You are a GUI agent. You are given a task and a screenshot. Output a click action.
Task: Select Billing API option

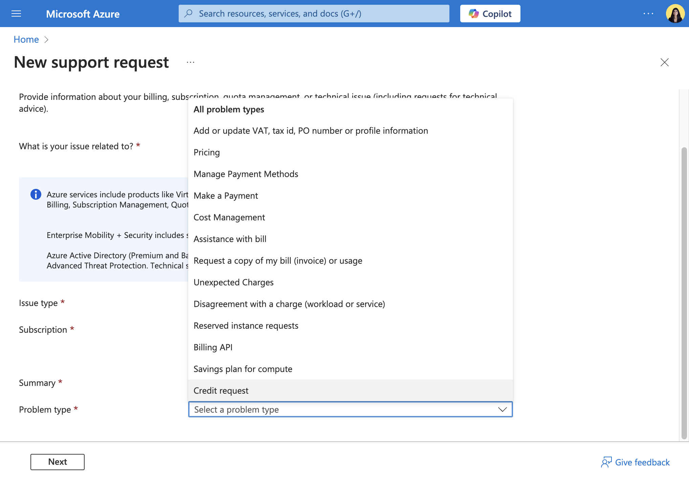pyautogui.click(x=350, y=347)
